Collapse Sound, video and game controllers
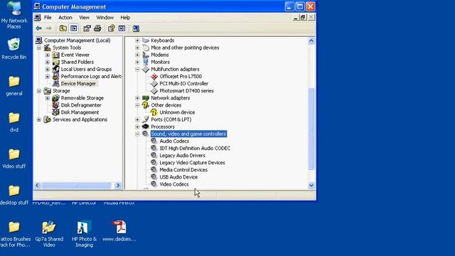Image resolution: width=455 pixels, height=256 pixels. pyautogui.click(x=137, y=134)
